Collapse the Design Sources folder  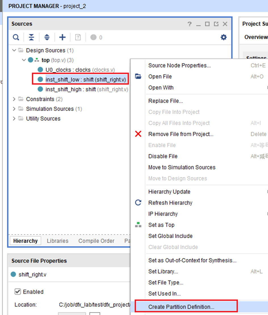coord(14,50)
